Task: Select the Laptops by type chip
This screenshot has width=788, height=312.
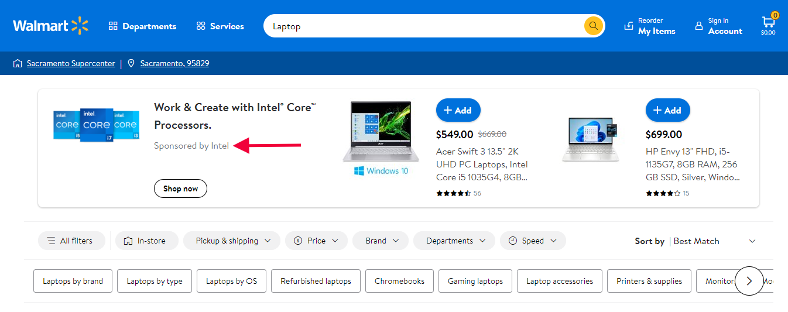Action: 155,281
